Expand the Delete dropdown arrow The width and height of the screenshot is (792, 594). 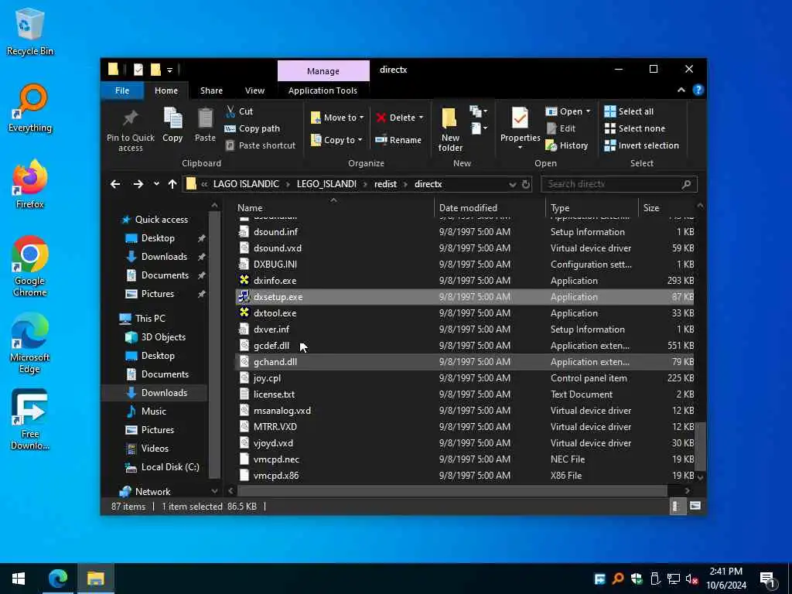(x=421, y=118)
